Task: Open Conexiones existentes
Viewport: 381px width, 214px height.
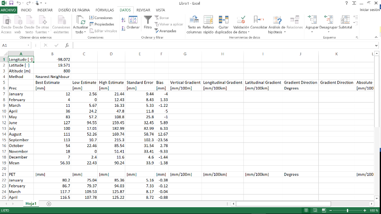Action: point(61,25)
